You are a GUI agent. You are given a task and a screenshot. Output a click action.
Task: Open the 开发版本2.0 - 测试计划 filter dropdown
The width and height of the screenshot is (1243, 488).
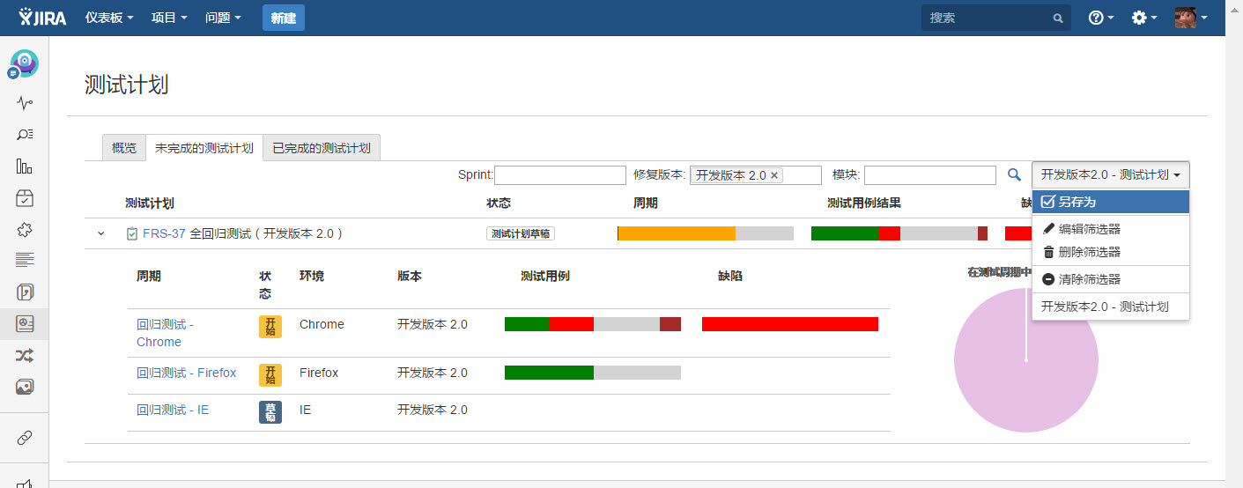pos(1110,174)
